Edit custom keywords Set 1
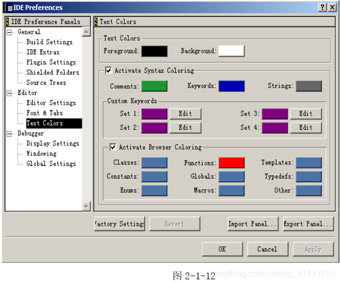This screenshot has width=340, height=283. [185, 114]
